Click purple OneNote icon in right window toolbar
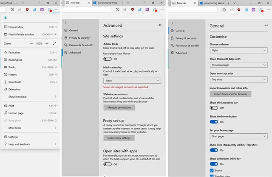This screenshot has height=177, width=272. click(254, 10)
